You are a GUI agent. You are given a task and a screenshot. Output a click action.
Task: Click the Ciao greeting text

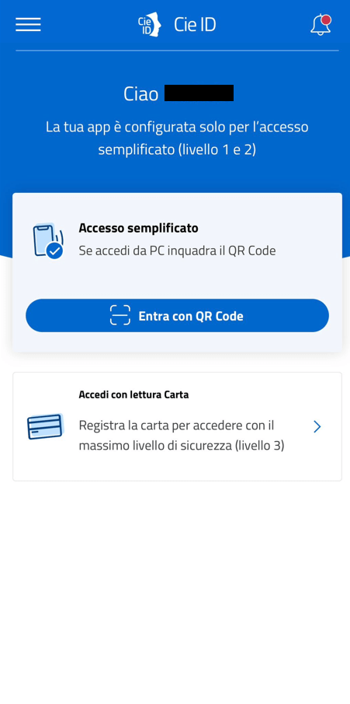[140, 94]
